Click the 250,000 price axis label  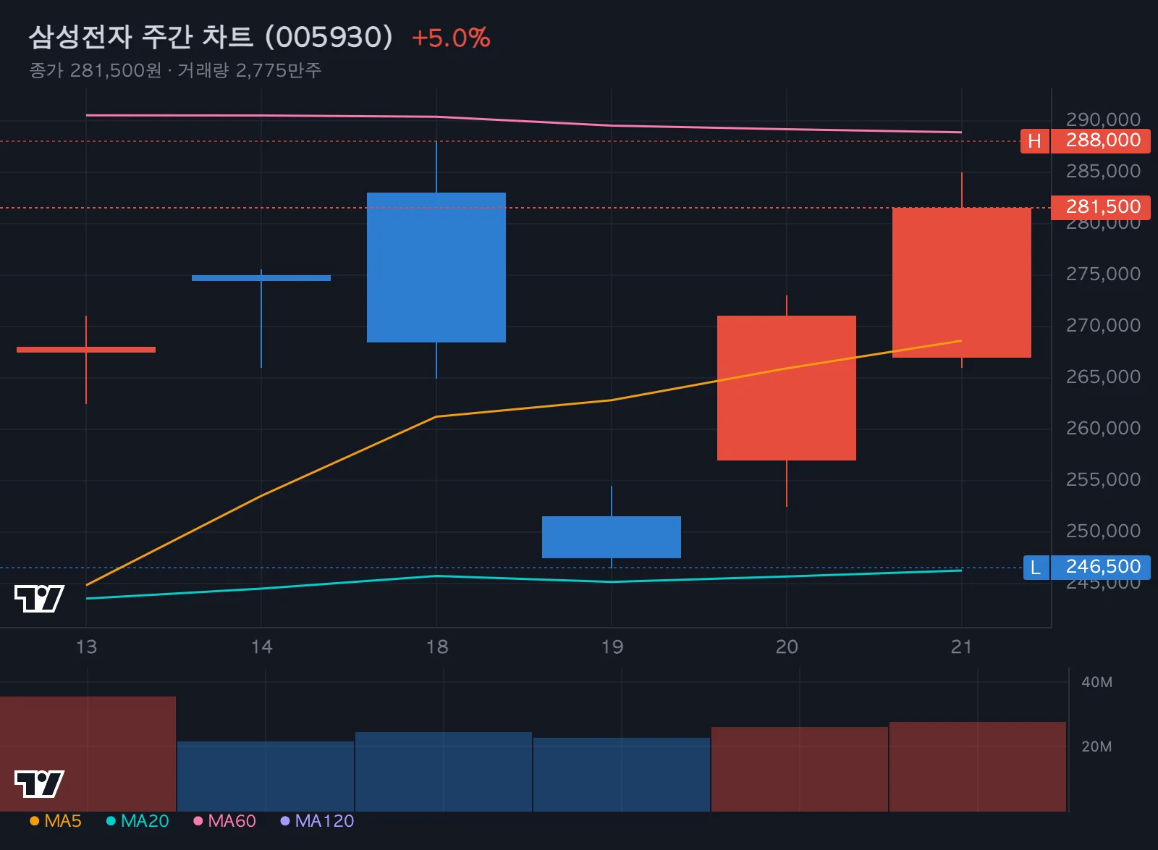coord(1103,531)
